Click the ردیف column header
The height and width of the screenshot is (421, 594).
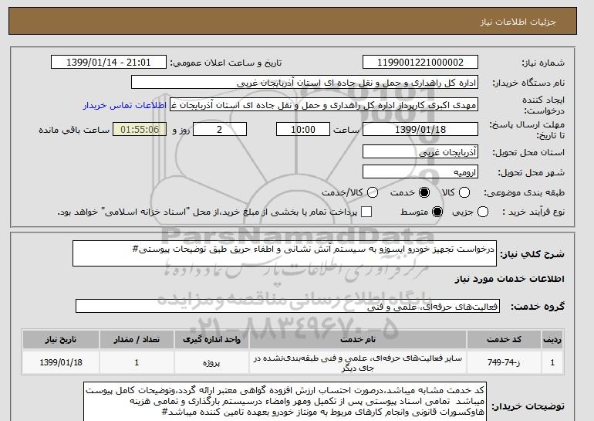click(x=552, y=339)
